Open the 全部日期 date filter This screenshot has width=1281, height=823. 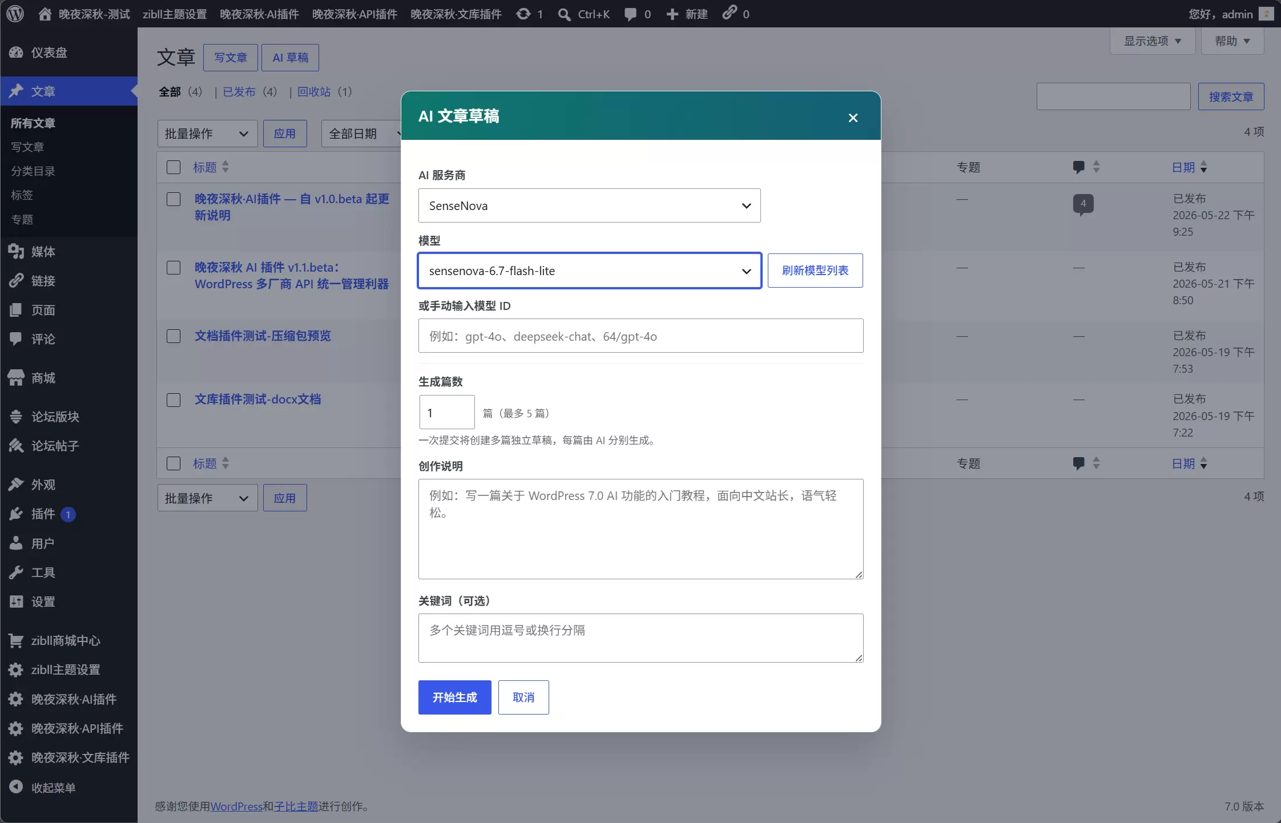[361, 134]
